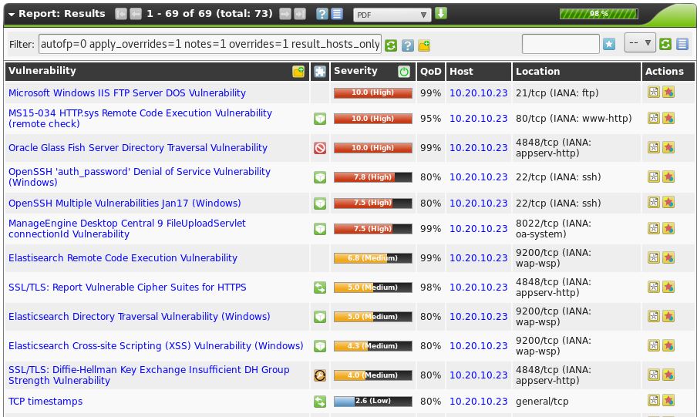This screenshot has height=417, width=697.
Task: Open the list icon beside header help
Action: pyautogui.click(x=337, y=14)
